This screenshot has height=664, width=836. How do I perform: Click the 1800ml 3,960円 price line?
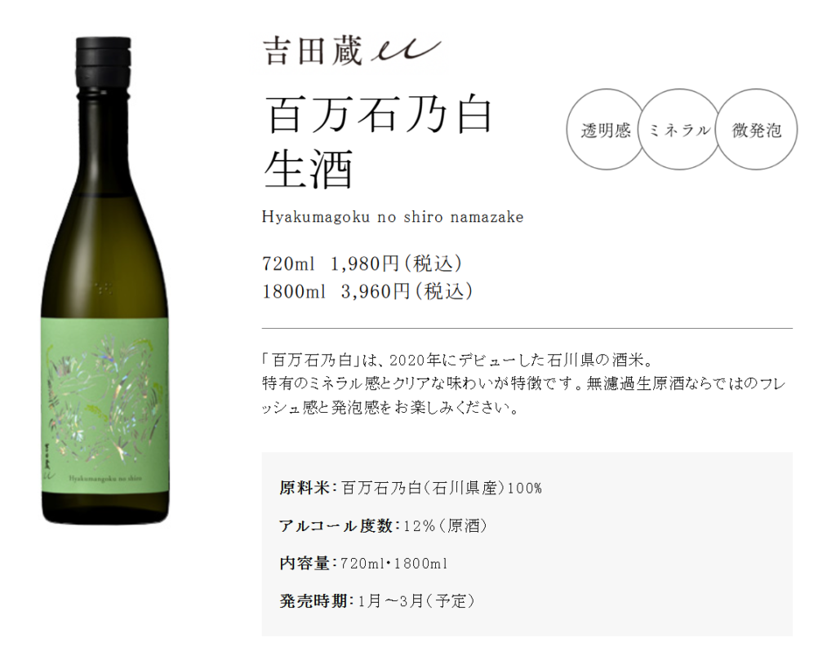pyautogui.click(x=367, y=291)
